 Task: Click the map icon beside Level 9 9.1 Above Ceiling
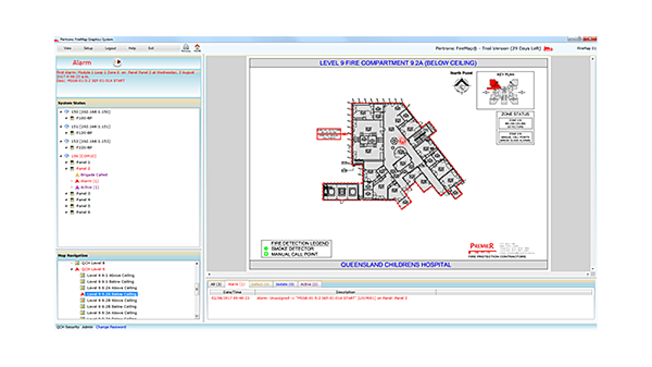click(x=82, y=275)
